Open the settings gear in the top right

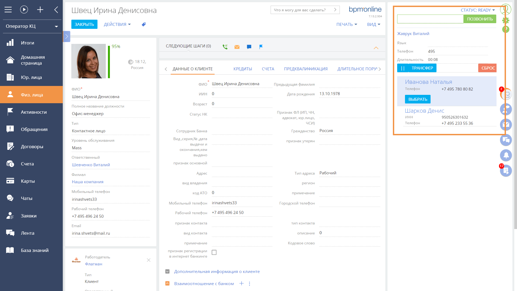506,20
